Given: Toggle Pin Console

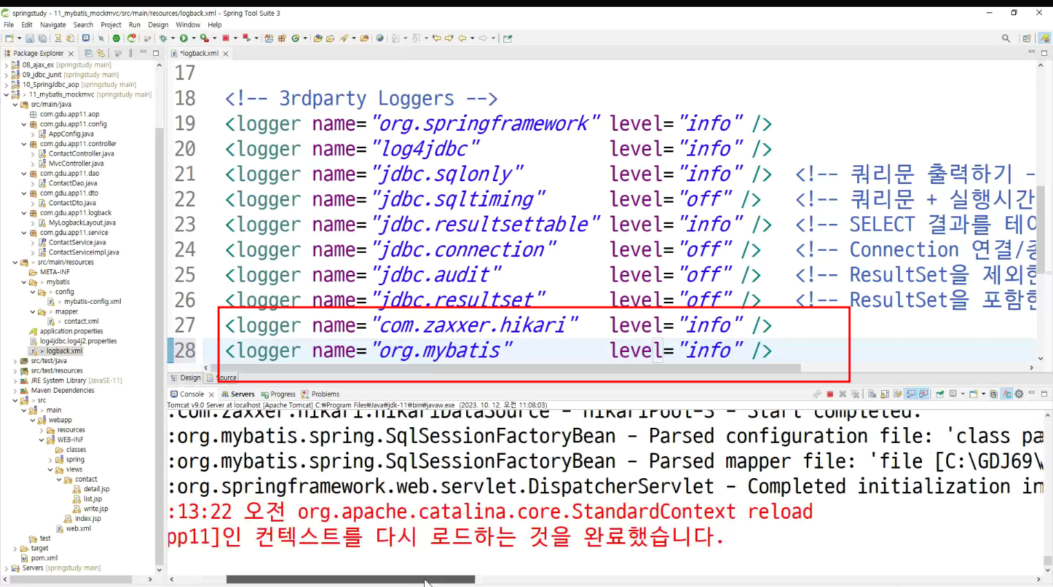Looking at the screenshot, I should click(x=940, y=394).
